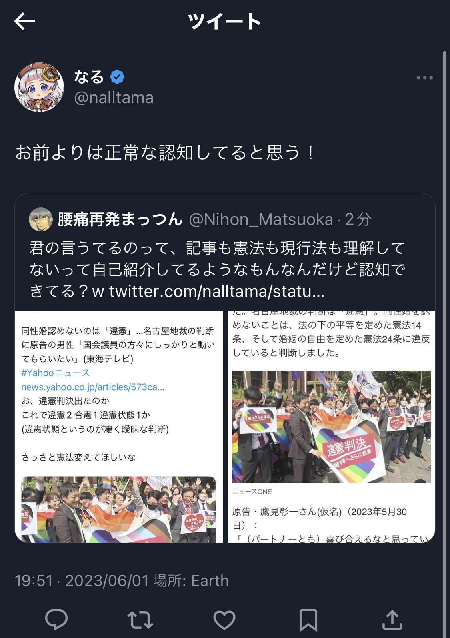Open the @Nihon_Matsuoka quoted handle
Viewport: 450px width, 638px height.
[x=261, y=219]
